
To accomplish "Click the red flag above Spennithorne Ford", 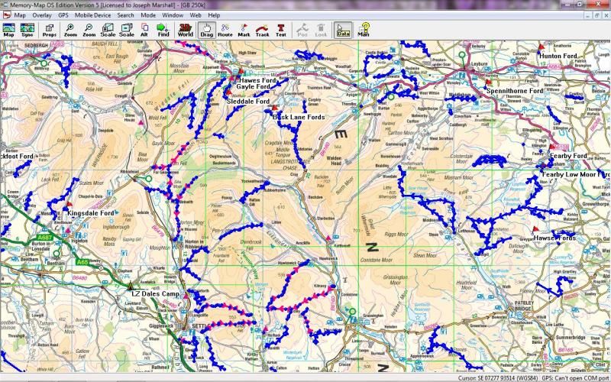I will click(488, 83).
